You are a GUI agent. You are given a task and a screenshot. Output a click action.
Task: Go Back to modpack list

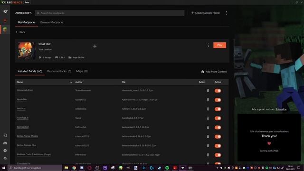[x=20, y=32]
